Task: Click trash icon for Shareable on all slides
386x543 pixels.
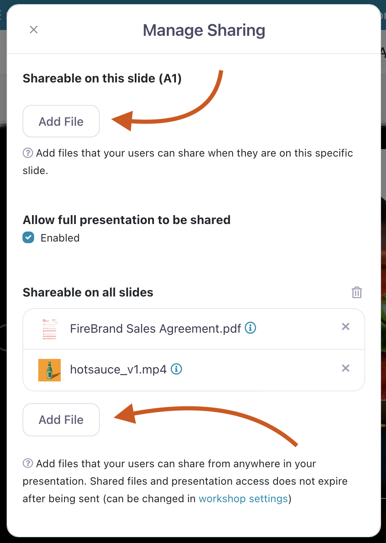Action: [356, 292]
